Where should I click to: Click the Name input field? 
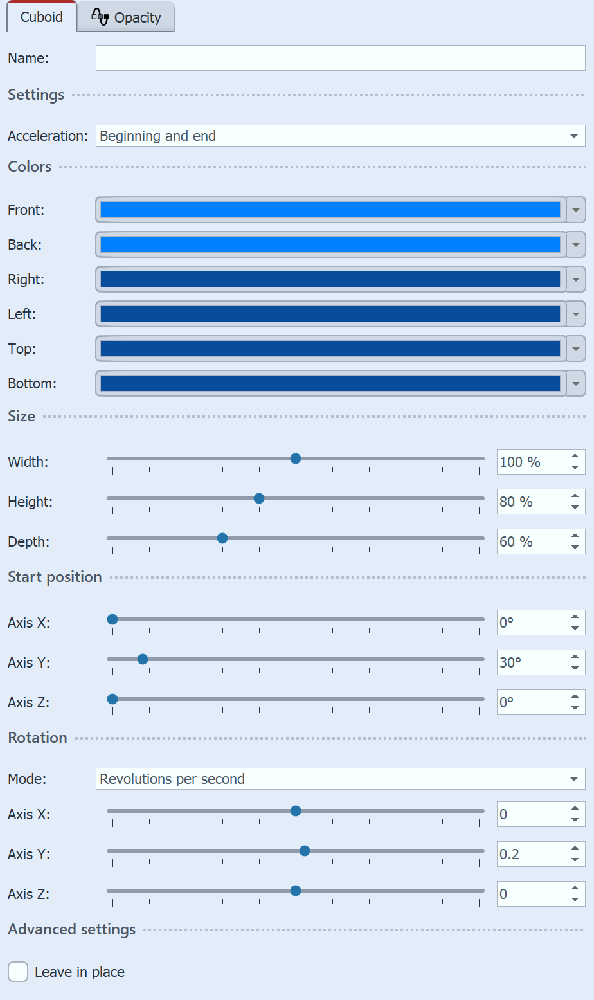click(340, 58)
